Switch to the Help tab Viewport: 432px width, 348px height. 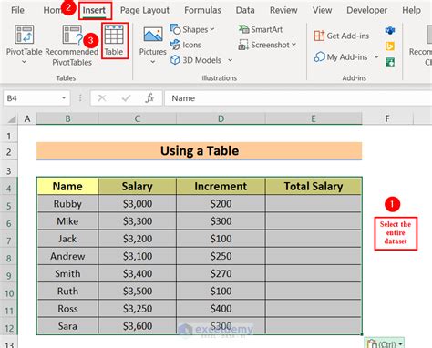pos(411,10)
